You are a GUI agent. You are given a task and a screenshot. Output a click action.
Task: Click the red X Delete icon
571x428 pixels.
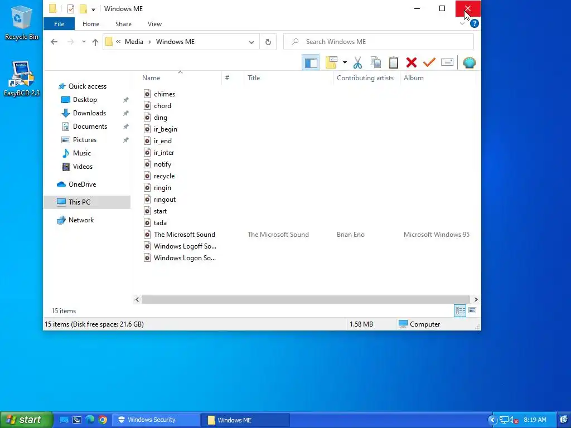click(x=412, y=62)
